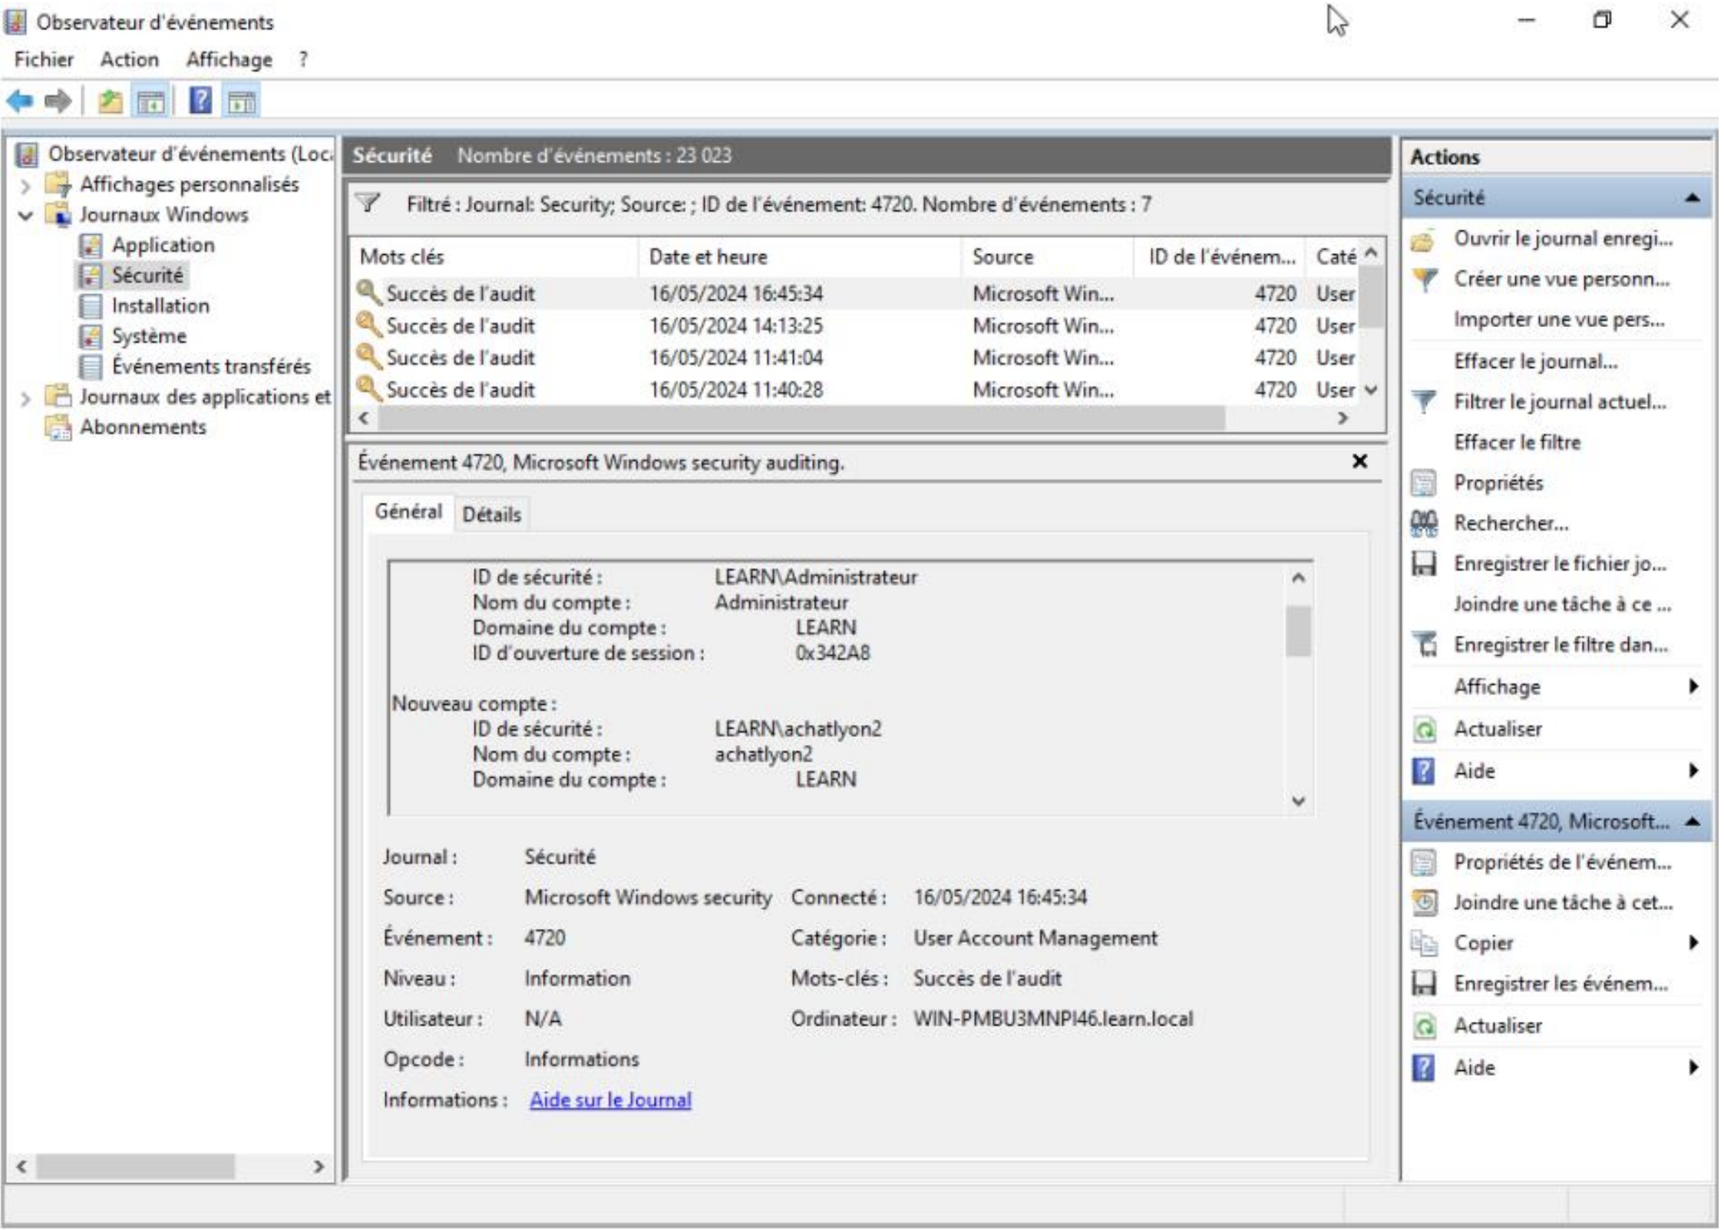The image size is (1724, 1230).
Task: Click Actualiser in the Sécurité section
Action: point(1498,729)
